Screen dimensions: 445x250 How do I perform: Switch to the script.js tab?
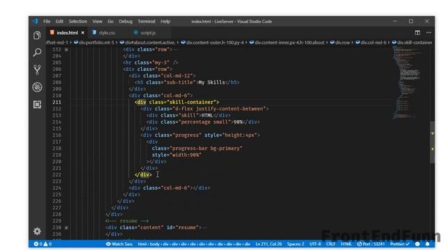(148, 33)
